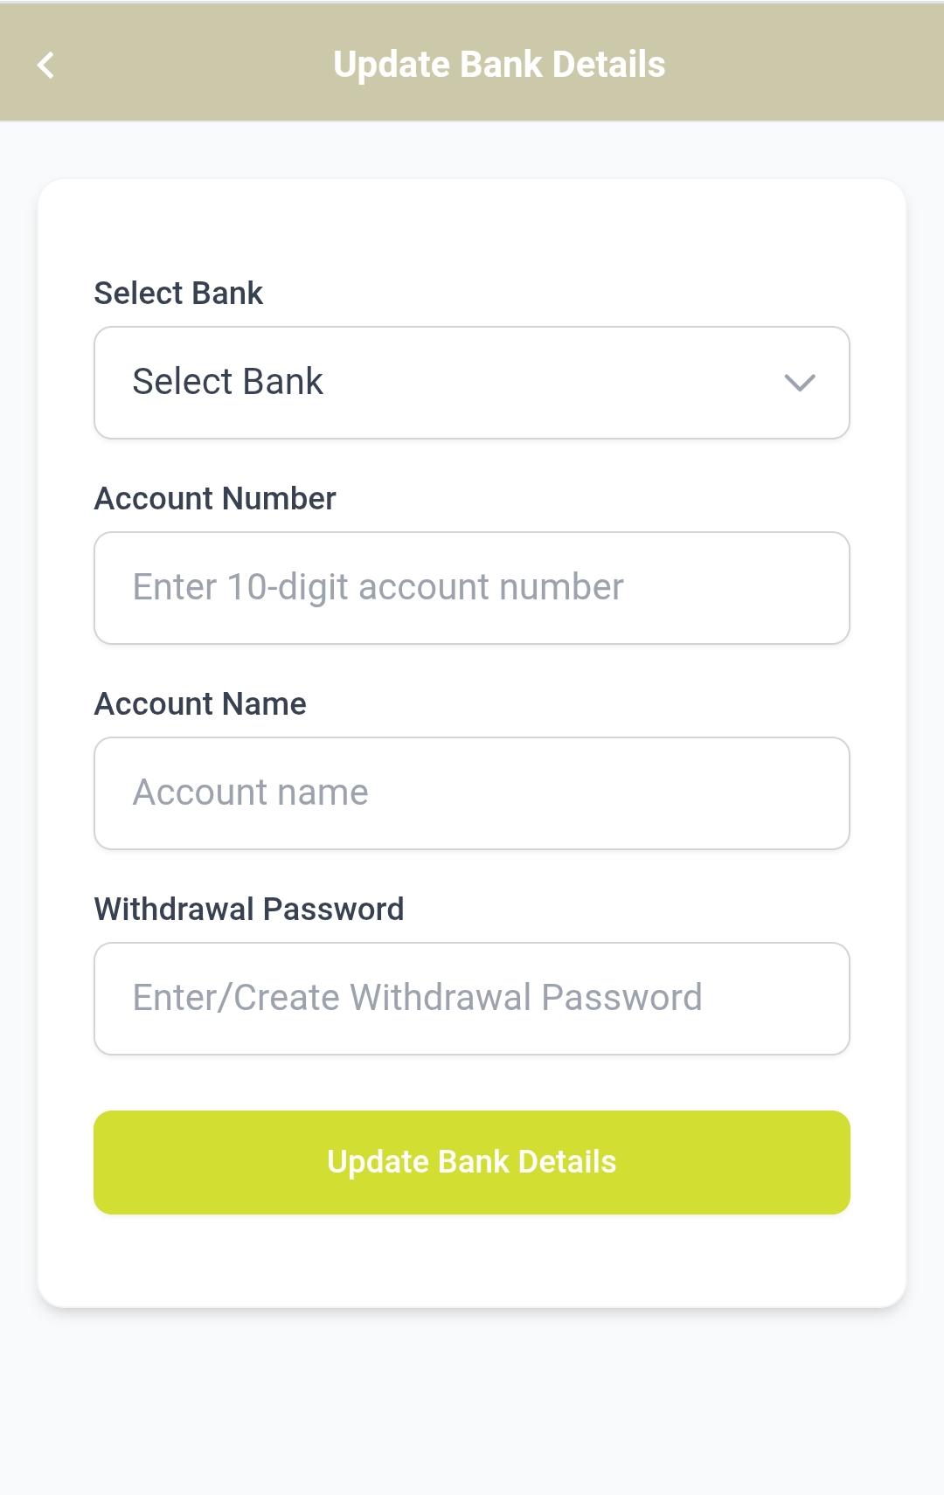The image size is (944, 1495).
Task: Focus the Account Name text field
Action: (x=472, y=792)
